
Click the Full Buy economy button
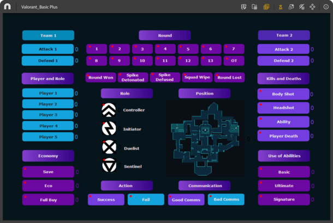click(48, 200)
